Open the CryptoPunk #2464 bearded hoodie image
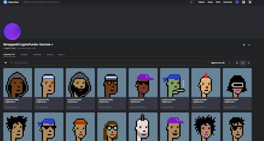This screenshot has height=141, width=264. click(x=80, y=82)
